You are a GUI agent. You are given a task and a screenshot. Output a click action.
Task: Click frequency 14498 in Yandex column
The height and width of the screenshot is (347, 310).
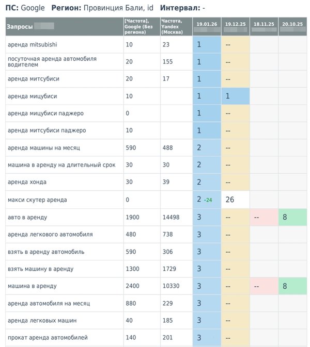tap(171, 218)
